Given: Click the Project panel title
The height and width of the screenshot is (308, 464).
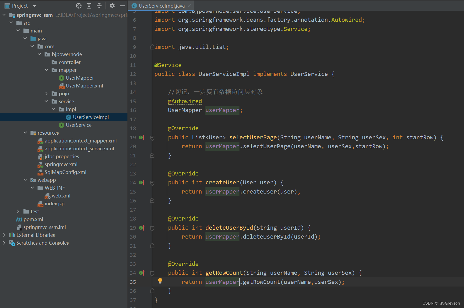Looking at the screenshot, I should click(20, 6).
